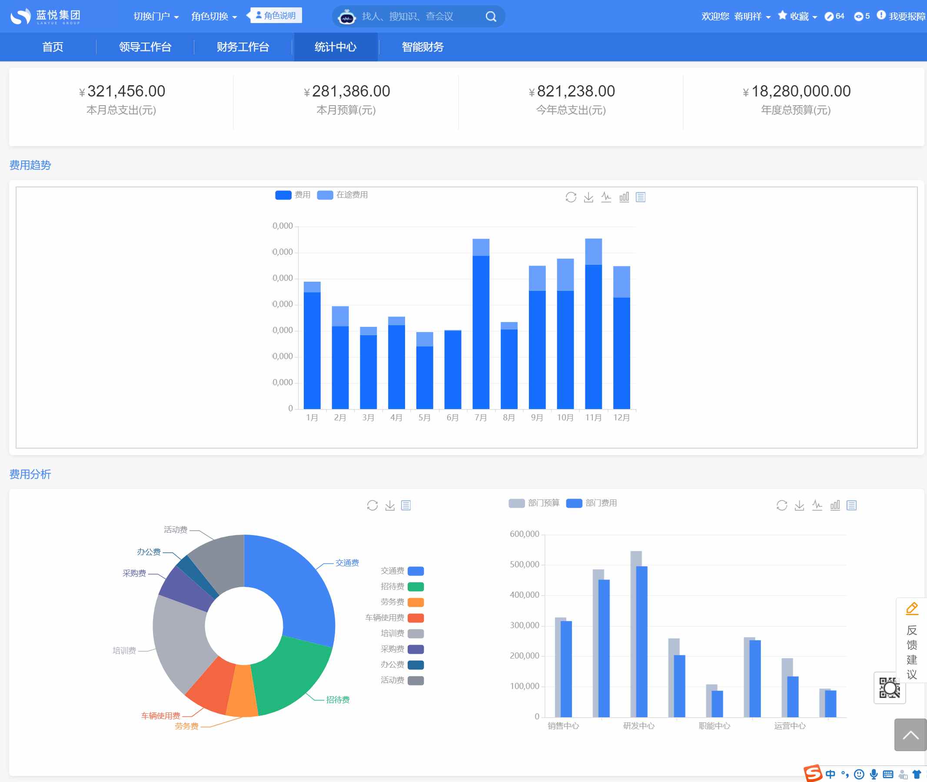This screenshot has width=927, height=782.
Task: Toggle 交通费 in pie legend
Action: pos(402,571)
